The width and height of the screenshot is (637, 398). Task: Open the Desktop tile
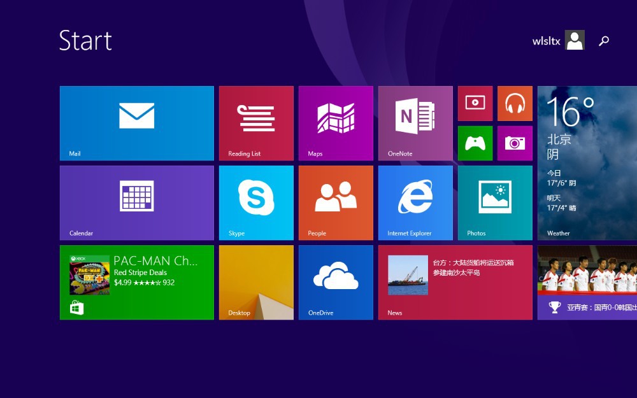click(256, 282)
